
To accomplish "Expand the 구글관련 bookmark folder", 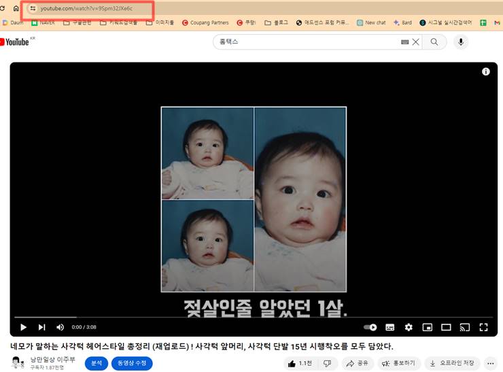I will click(77, 22).
